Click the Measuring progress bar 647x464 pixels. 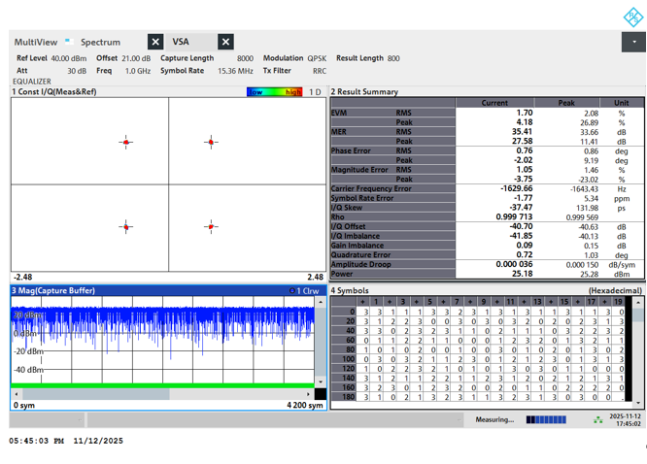(x=545, y=420)
